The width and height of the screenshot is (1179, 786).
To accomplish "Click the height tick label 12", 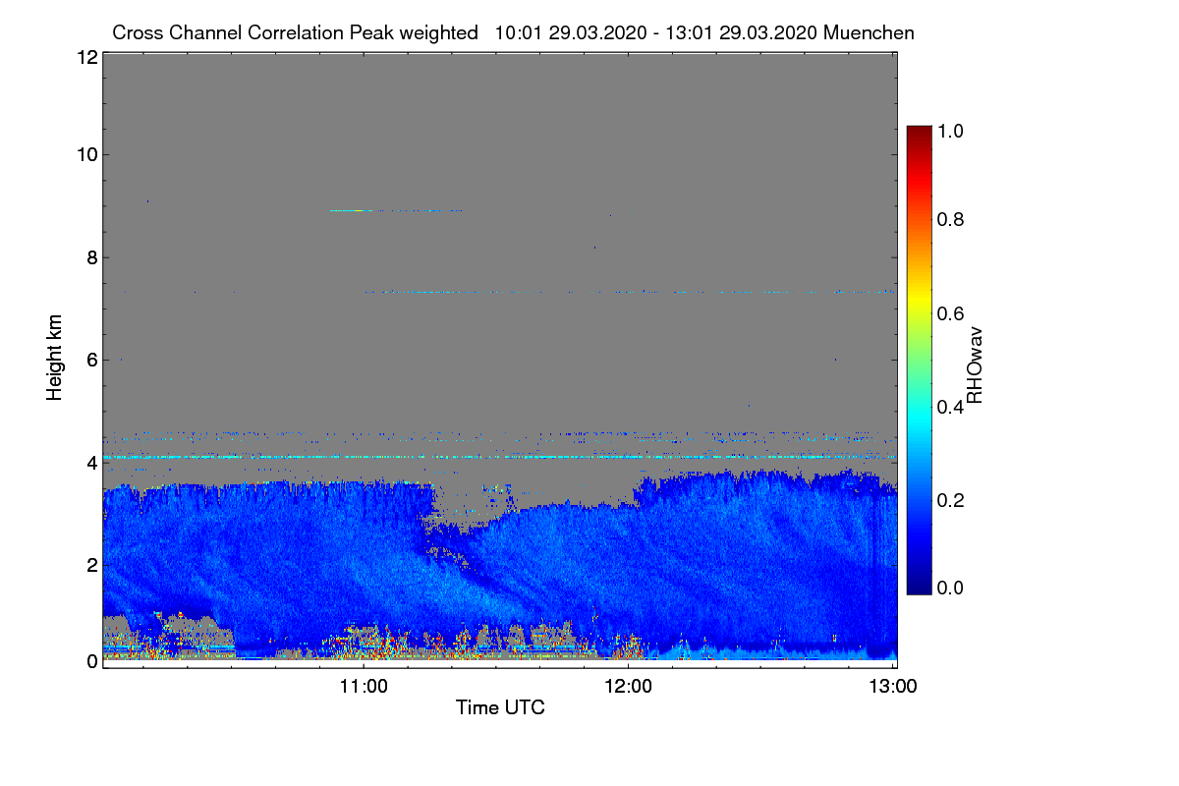I will pyautogui.click(x=86, y=57).
